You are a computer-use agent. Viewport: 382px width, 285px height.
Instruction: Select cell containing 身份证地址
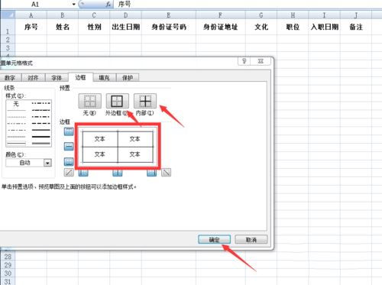[221, 27]
